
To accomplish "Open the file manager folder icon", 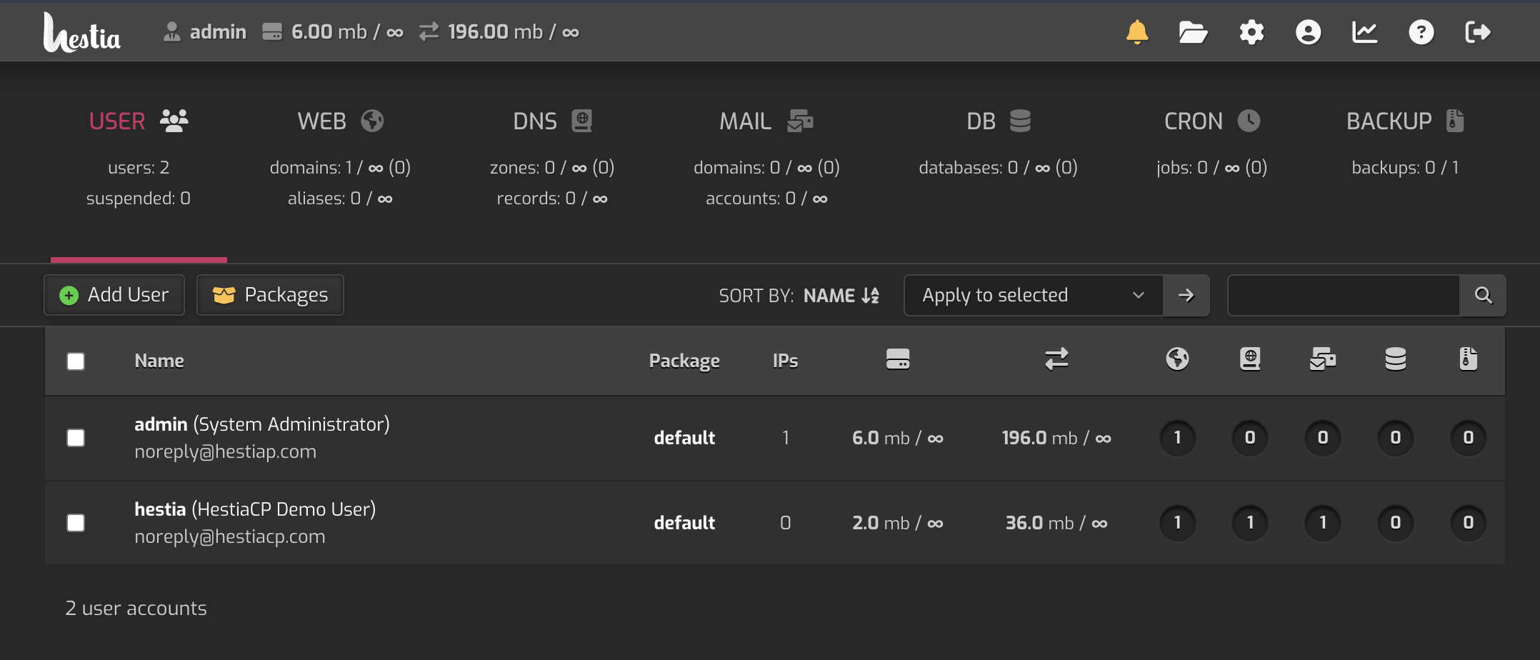I will click(1193, 32).
